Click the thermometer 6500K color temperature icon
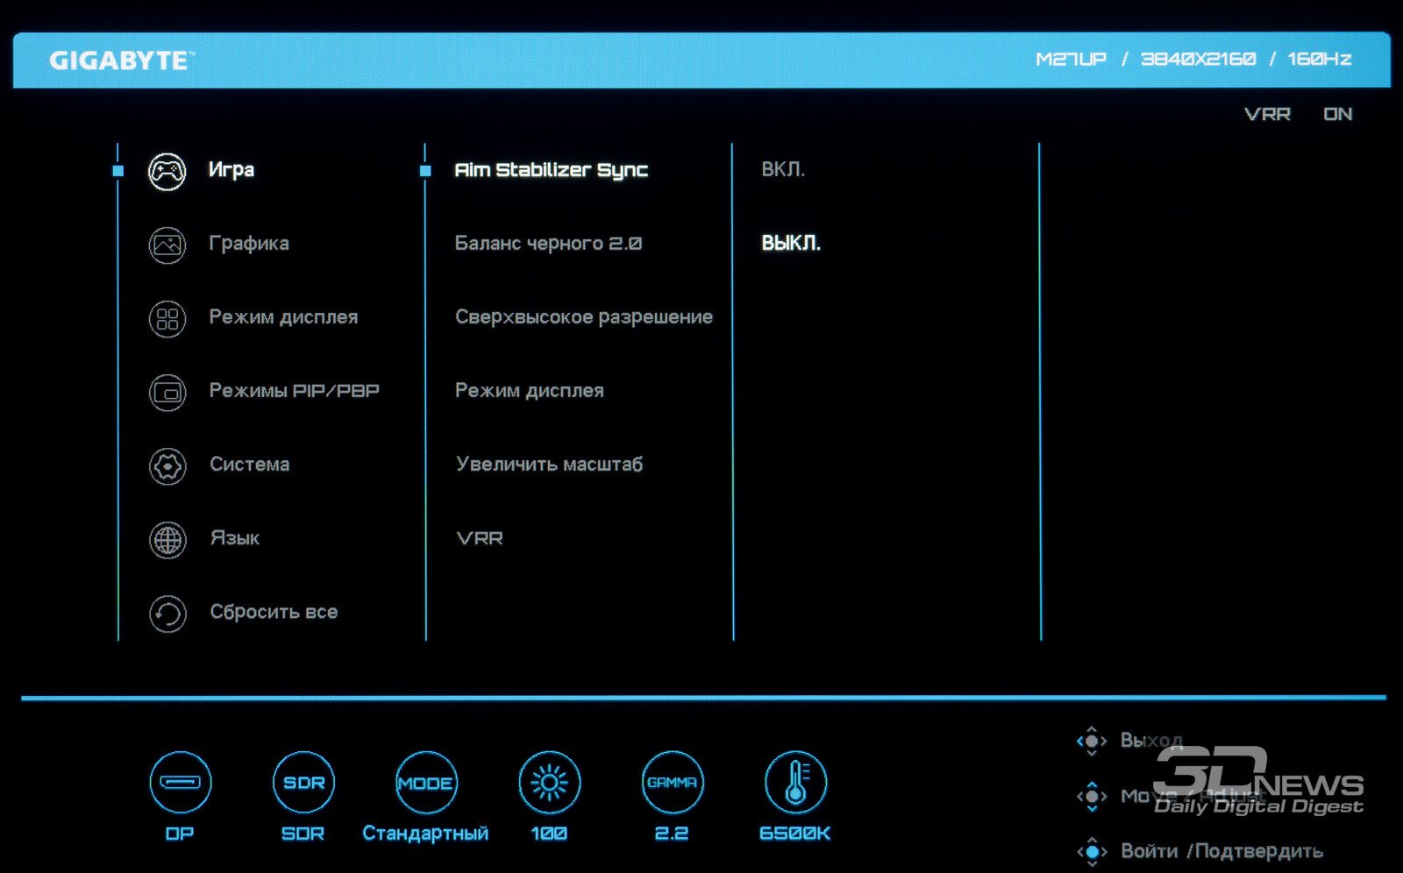This screenshot has height=873, width=1403. click(795, 782)
